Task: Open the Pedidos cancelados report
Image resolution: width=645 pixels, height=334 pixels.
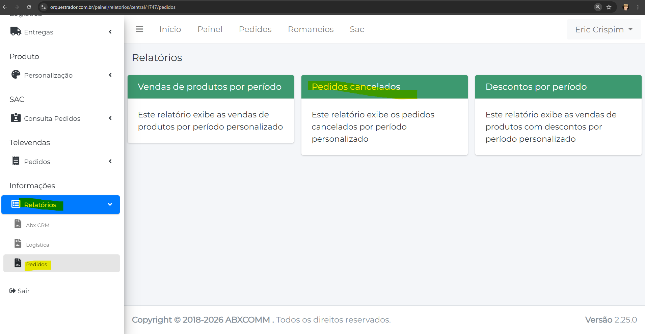Action: click(x=356, y=87)
